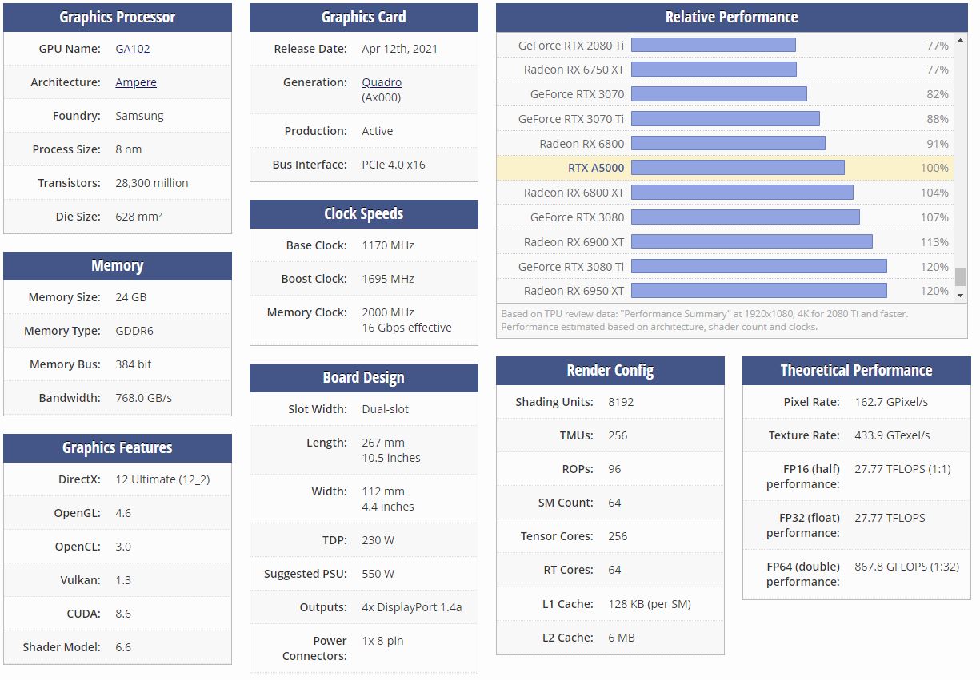Select the GeForce RTX 3070 row label
The width and height of the screenshot is (980, 680).
click(577, 94)
